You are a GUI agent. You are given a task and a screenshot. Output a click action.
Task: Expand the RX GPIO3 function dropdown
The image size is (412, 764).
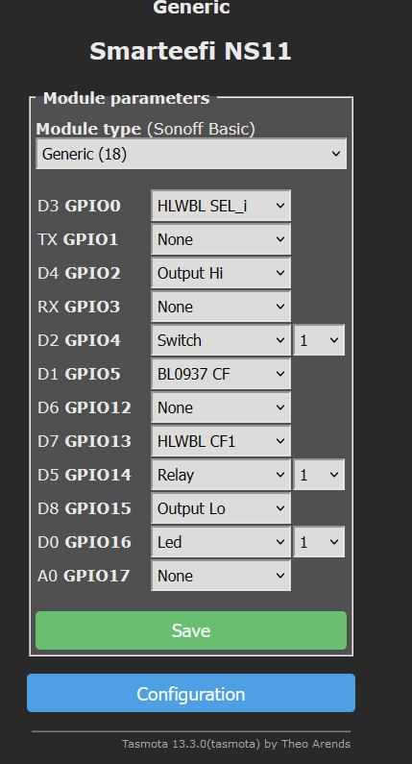[221, 307]
